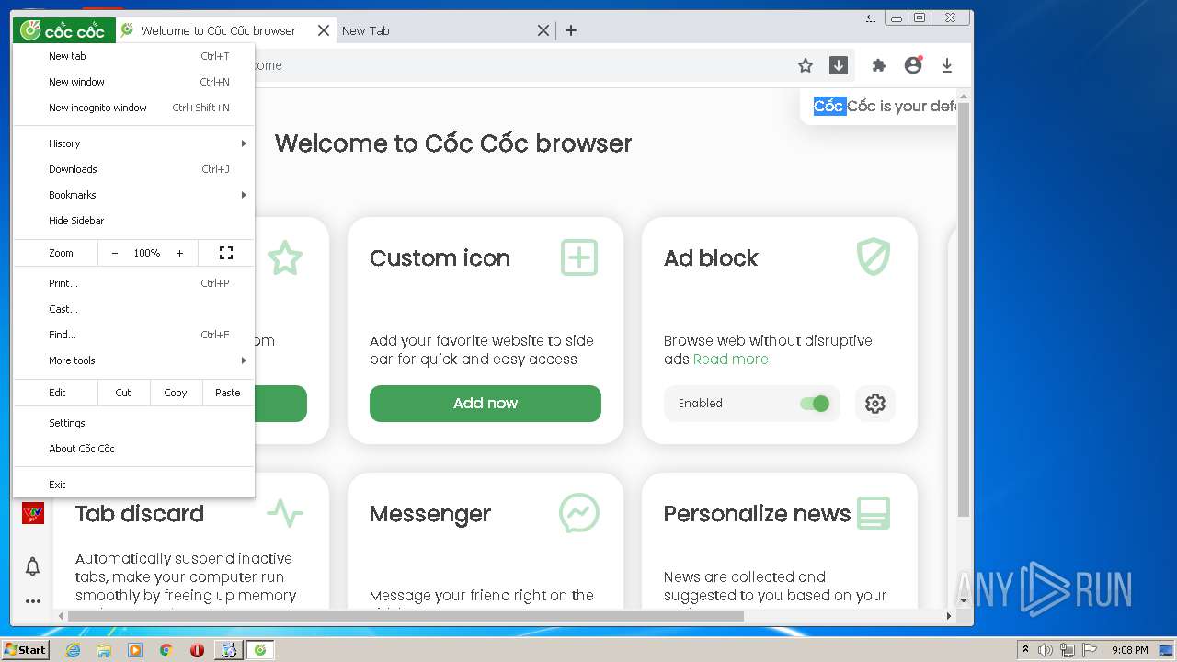1177x662 pixels.
Task: Select Find... from the menu
Action: click(x=133, y=335)
